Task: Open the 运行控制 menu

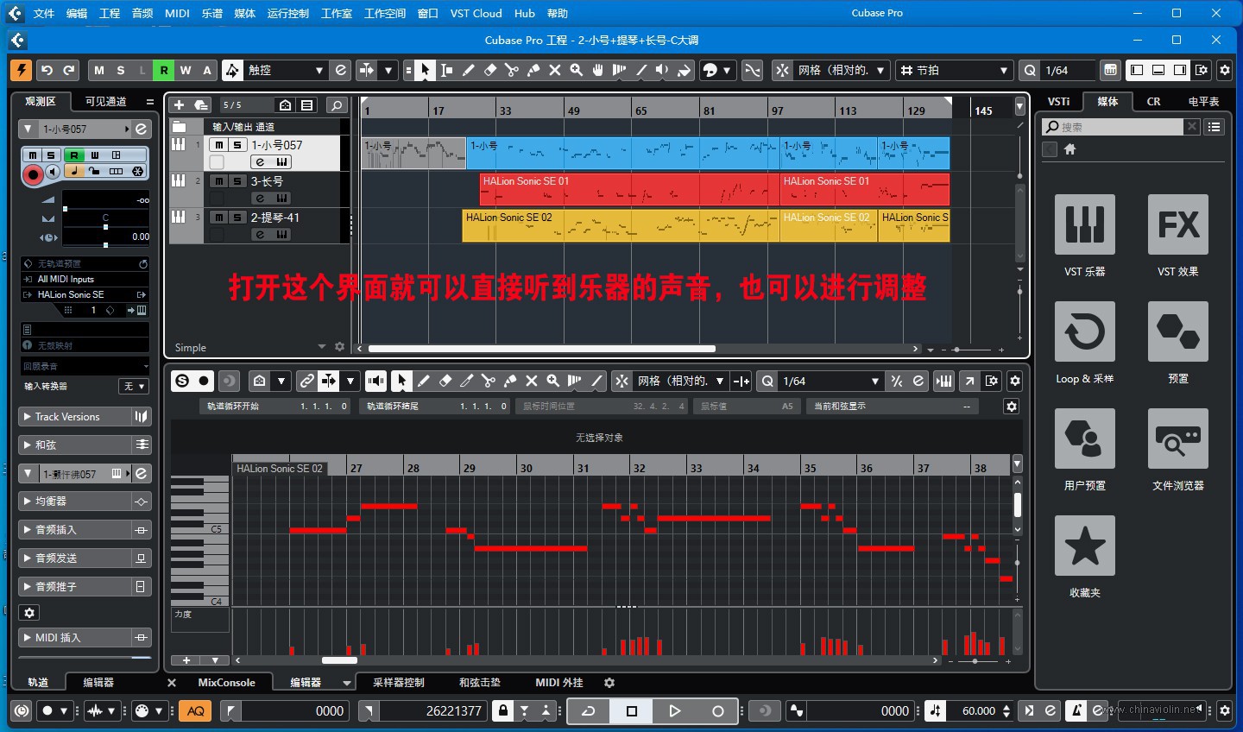Action: click(288, 13)
